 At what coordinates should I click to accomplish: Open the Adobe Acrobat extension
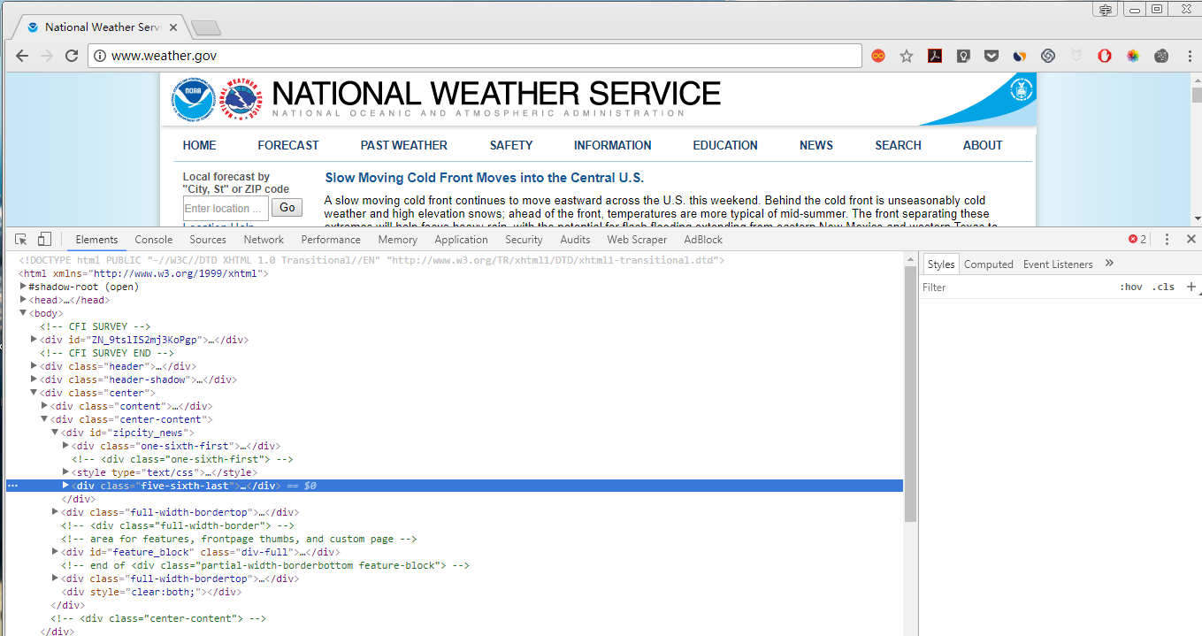click(935, 56)
